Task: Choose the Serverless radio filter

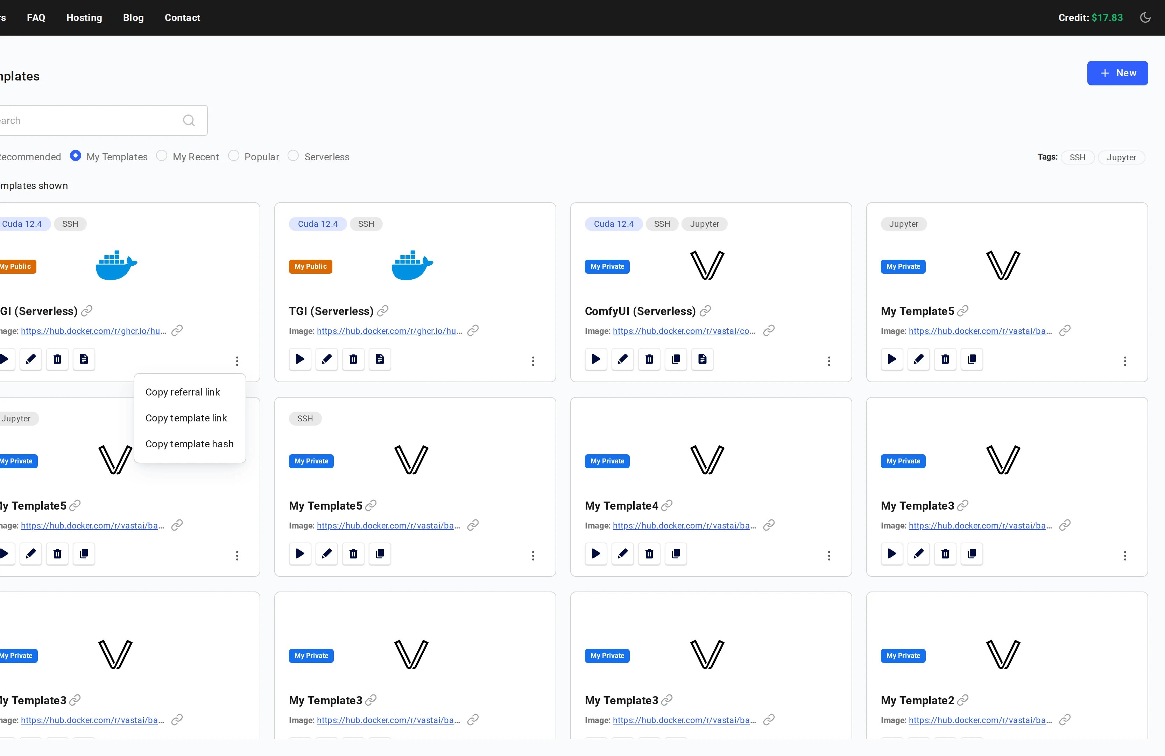Action: click(293, 156)
